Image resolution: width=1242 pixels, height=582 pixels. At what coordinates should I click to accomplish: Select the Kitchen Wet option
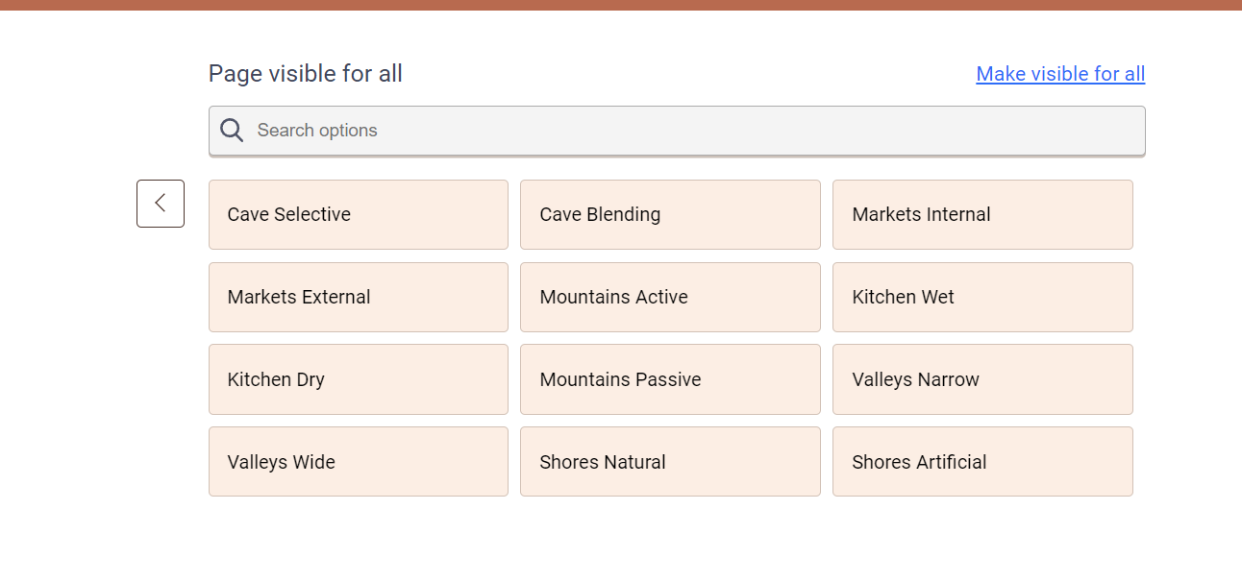982,297
